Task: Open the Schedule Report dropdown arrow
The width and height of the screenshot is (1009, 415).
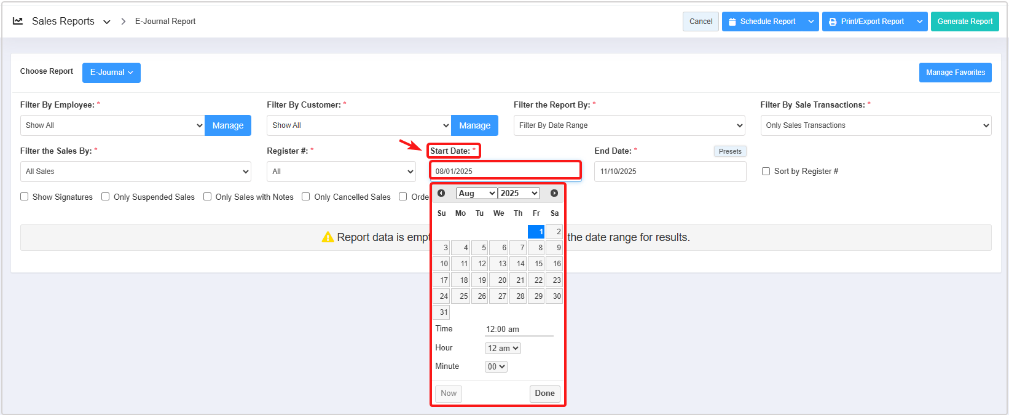Action: click(811, 22)
